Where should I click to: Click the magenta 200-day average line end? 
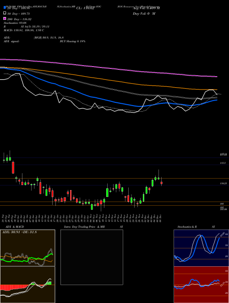[x=216, y=77]
